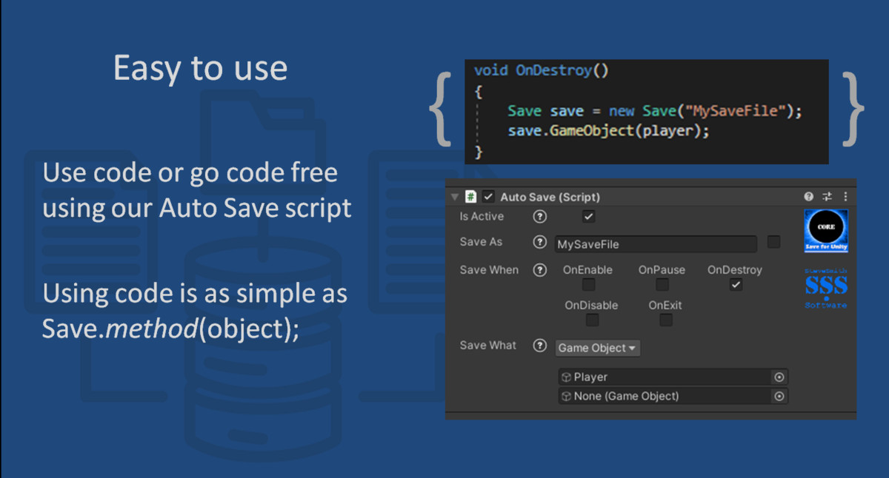Toggle the Is Active checkbox
Viewport: 889px width, 478px height.
pos(587,216)
